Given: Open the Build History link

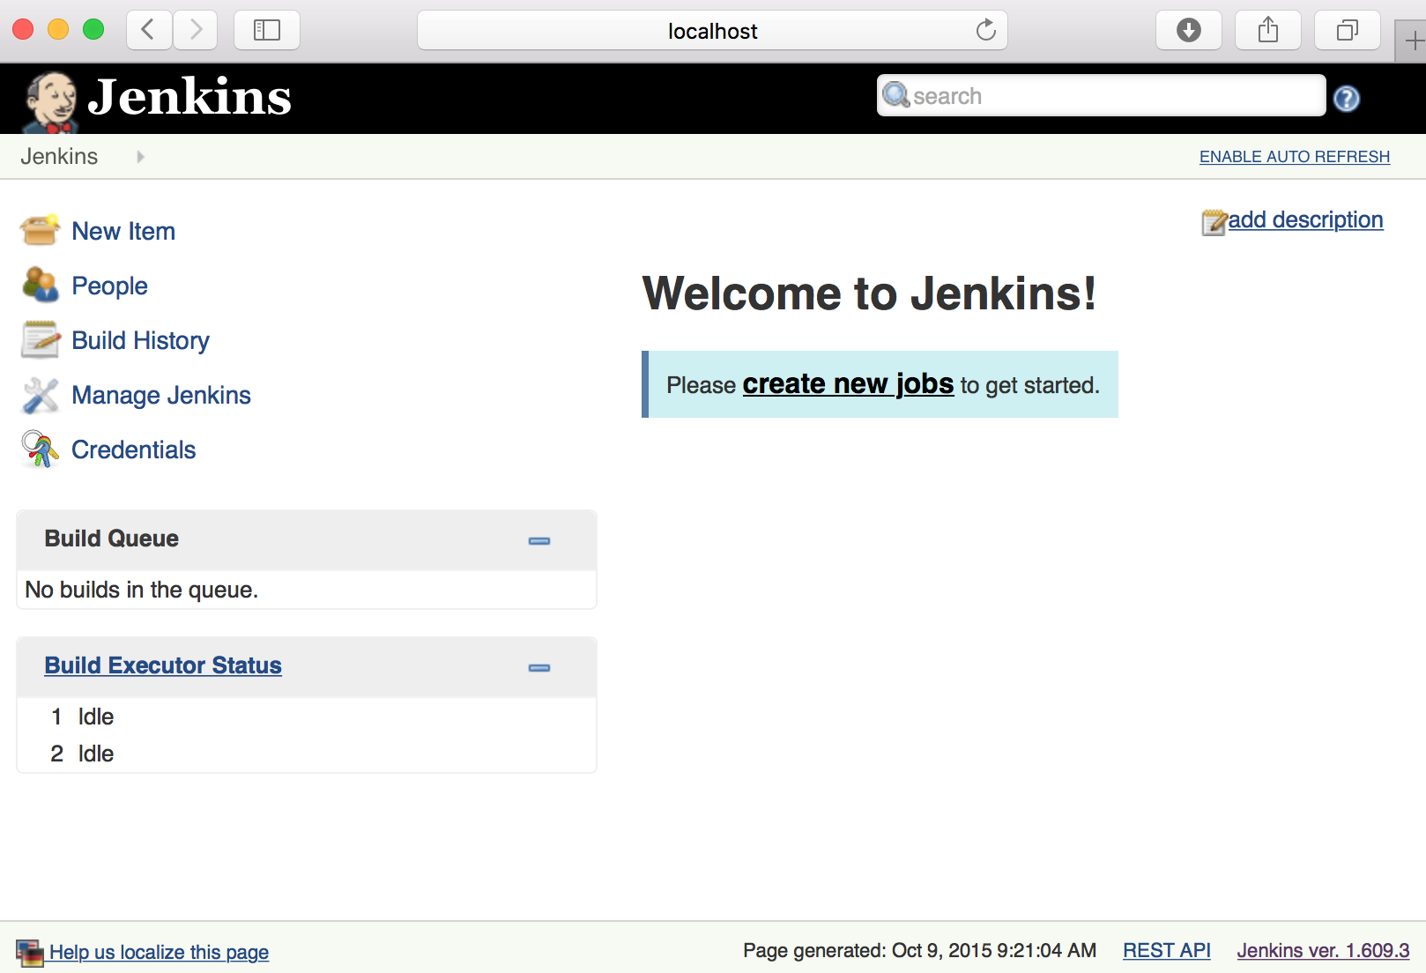Looking at the screenshot, I should [x=141, y=340].
